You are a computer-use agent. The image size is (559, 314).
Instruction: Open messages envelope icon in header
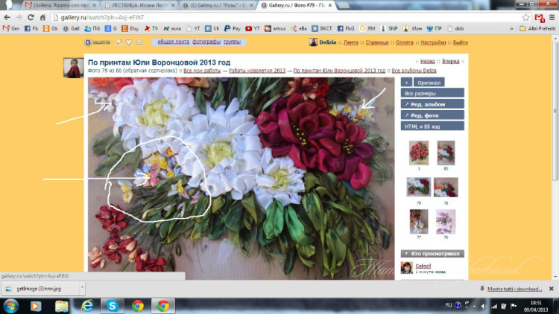click(x=139, y=42)
